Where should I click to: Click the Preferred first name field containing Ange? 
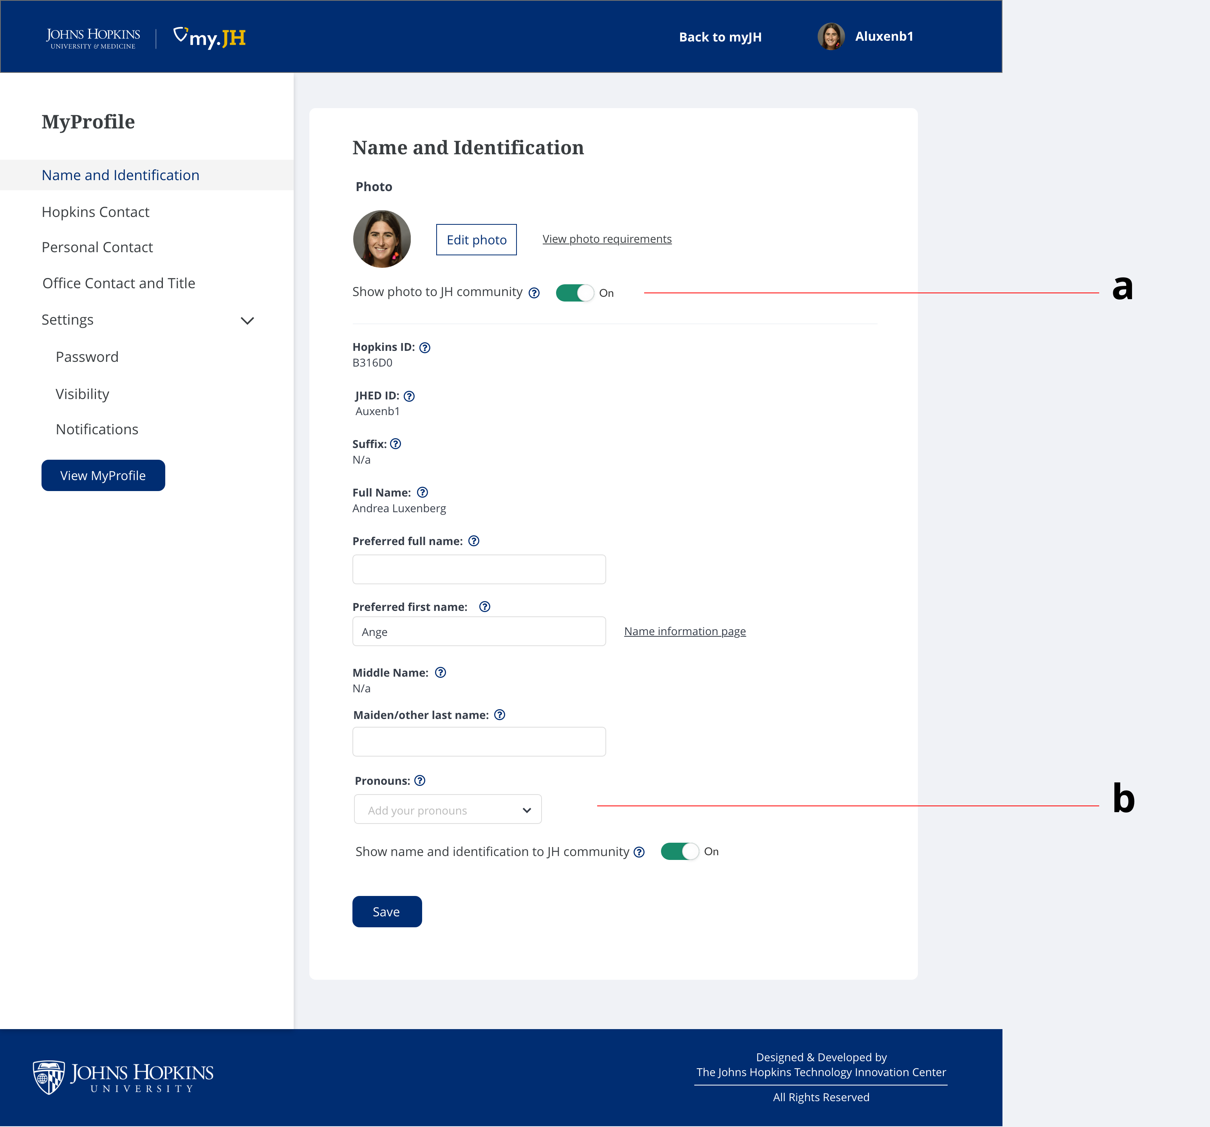pos(479,631)
